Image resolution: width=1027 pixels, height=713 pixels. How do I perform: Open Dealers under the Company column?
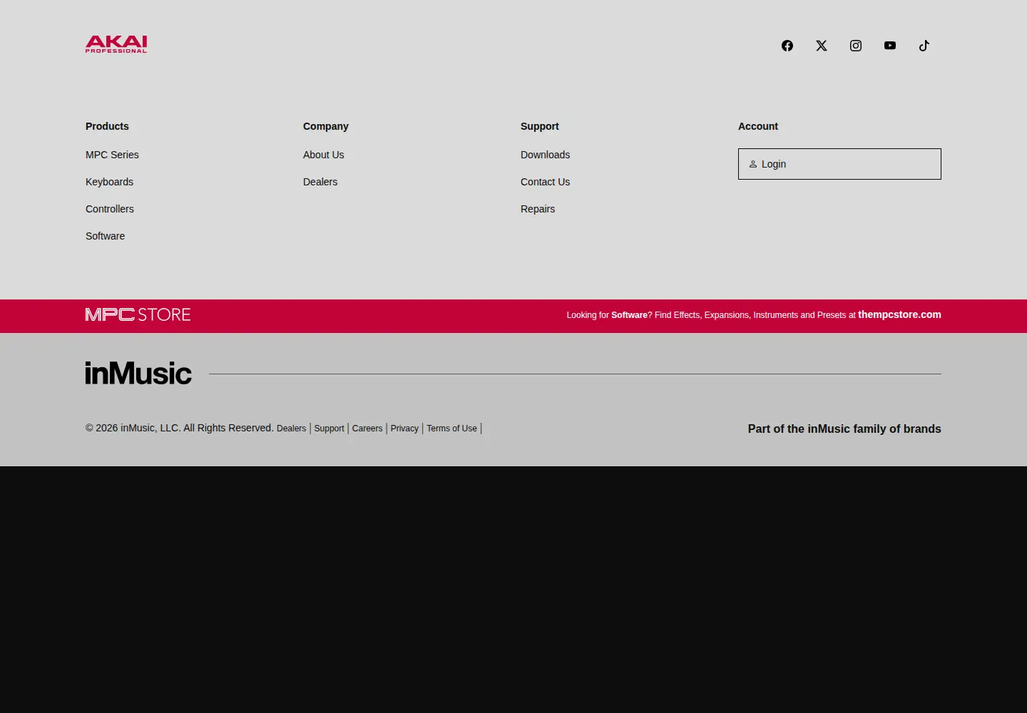320,182
